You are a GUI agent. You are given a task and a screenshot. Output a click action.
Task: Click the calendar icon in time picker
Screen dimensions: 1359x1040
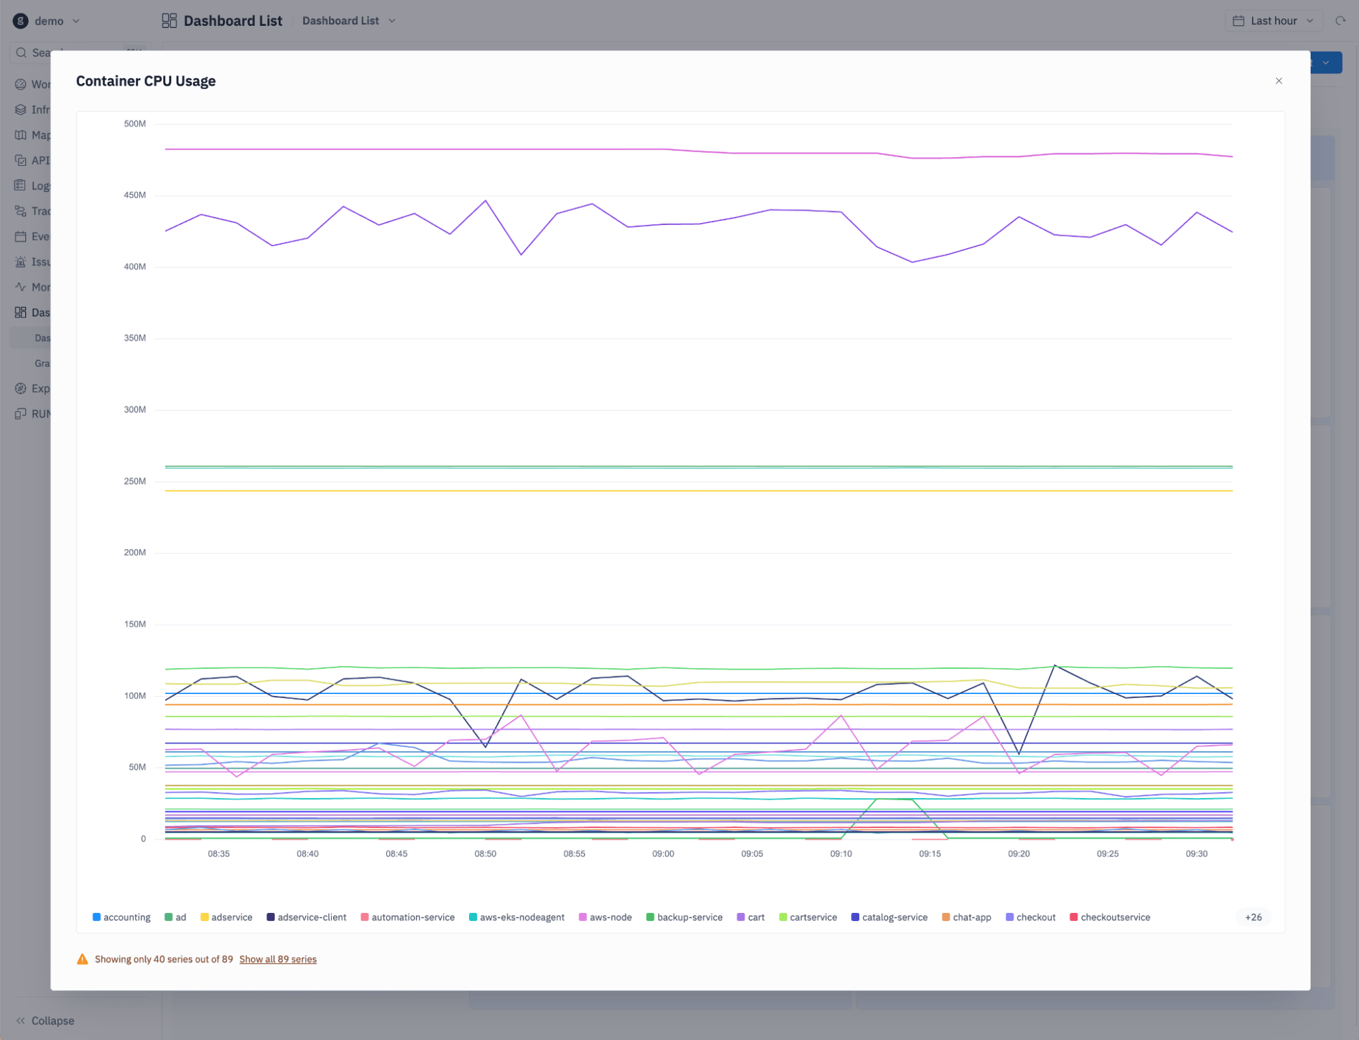coord(1238,21)
